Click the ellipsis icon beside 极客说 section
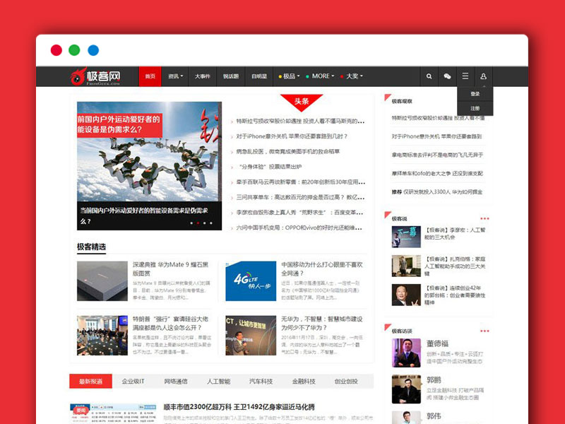Screen dimensions: 565x424 coord(483,220)
